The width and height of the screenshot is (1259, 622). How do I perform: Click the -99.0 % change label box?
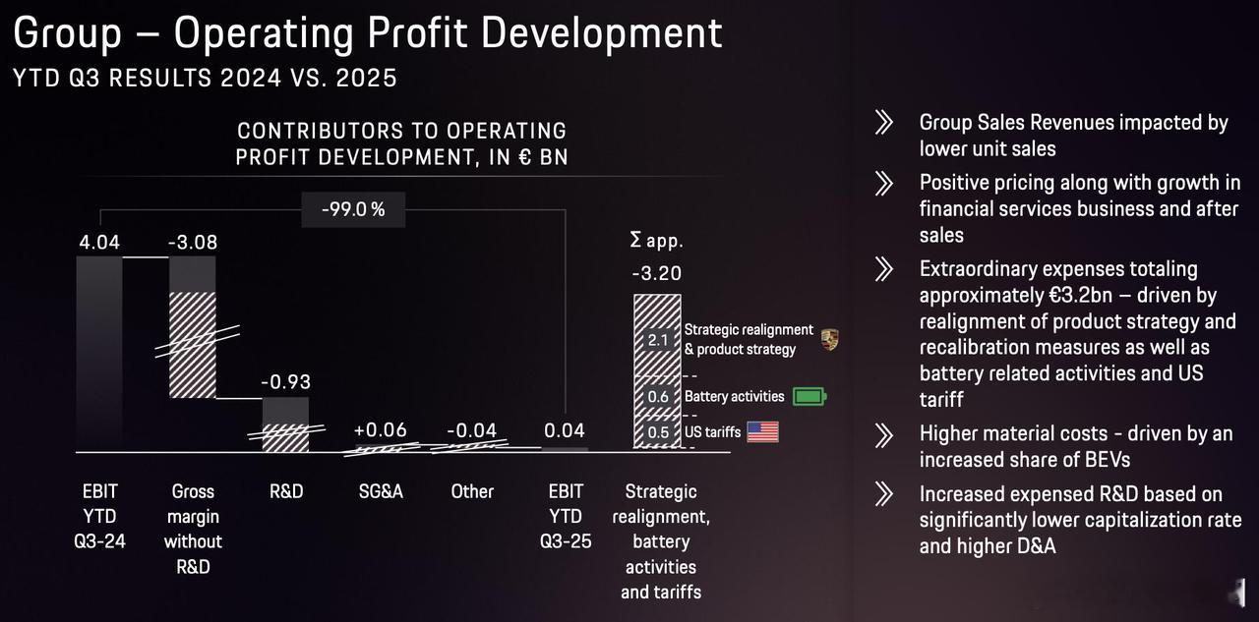click(351, 209)
